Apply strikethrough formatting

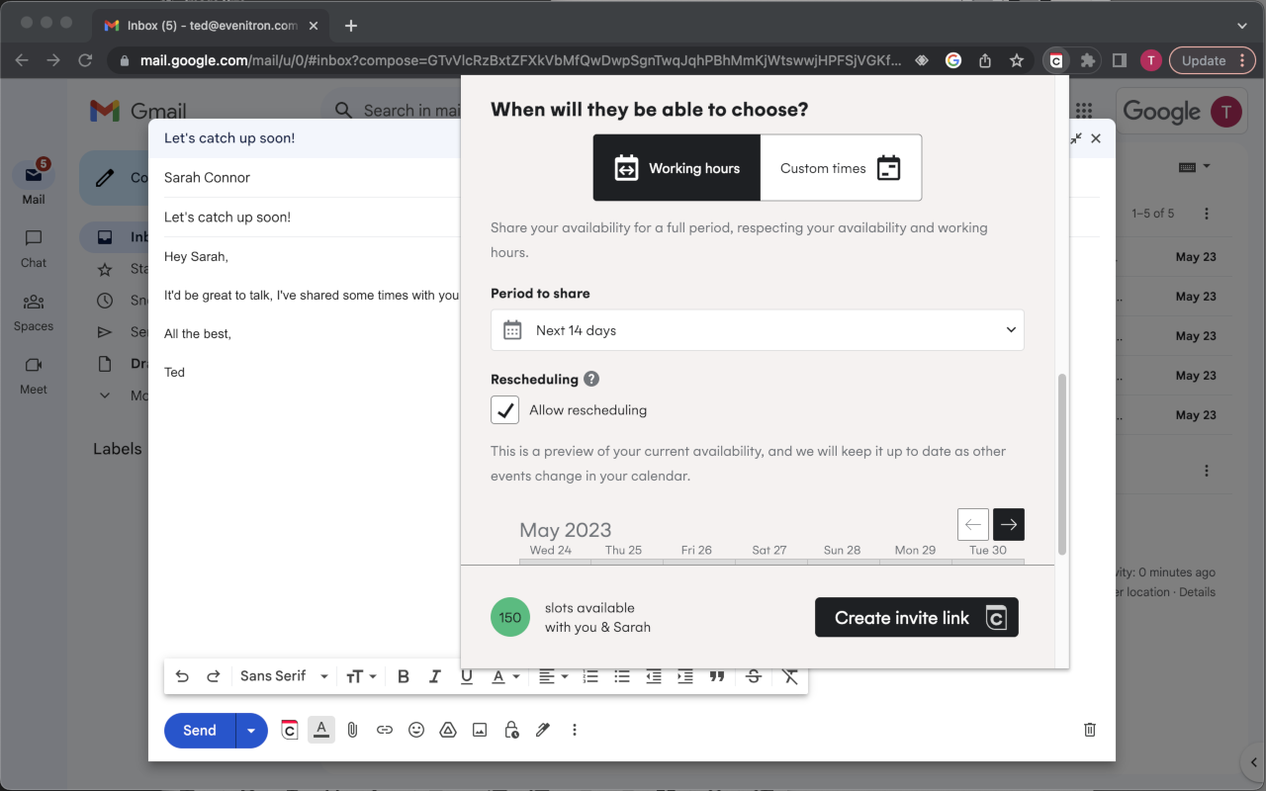pyautogui.click(x=754, y=676)
